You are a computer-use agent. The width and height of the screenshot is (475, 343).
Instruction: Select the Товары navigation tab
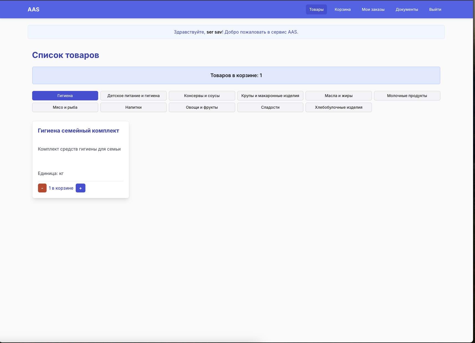(316, 9)
